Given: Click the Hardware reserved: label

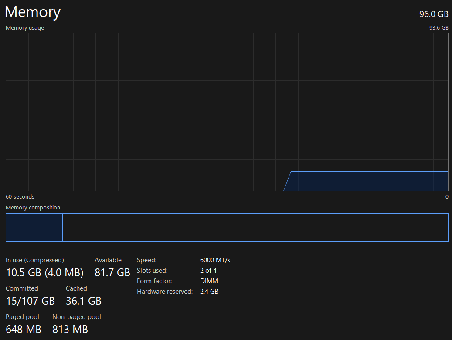Looking at the screenshot, I should click(x=165, y=292).
